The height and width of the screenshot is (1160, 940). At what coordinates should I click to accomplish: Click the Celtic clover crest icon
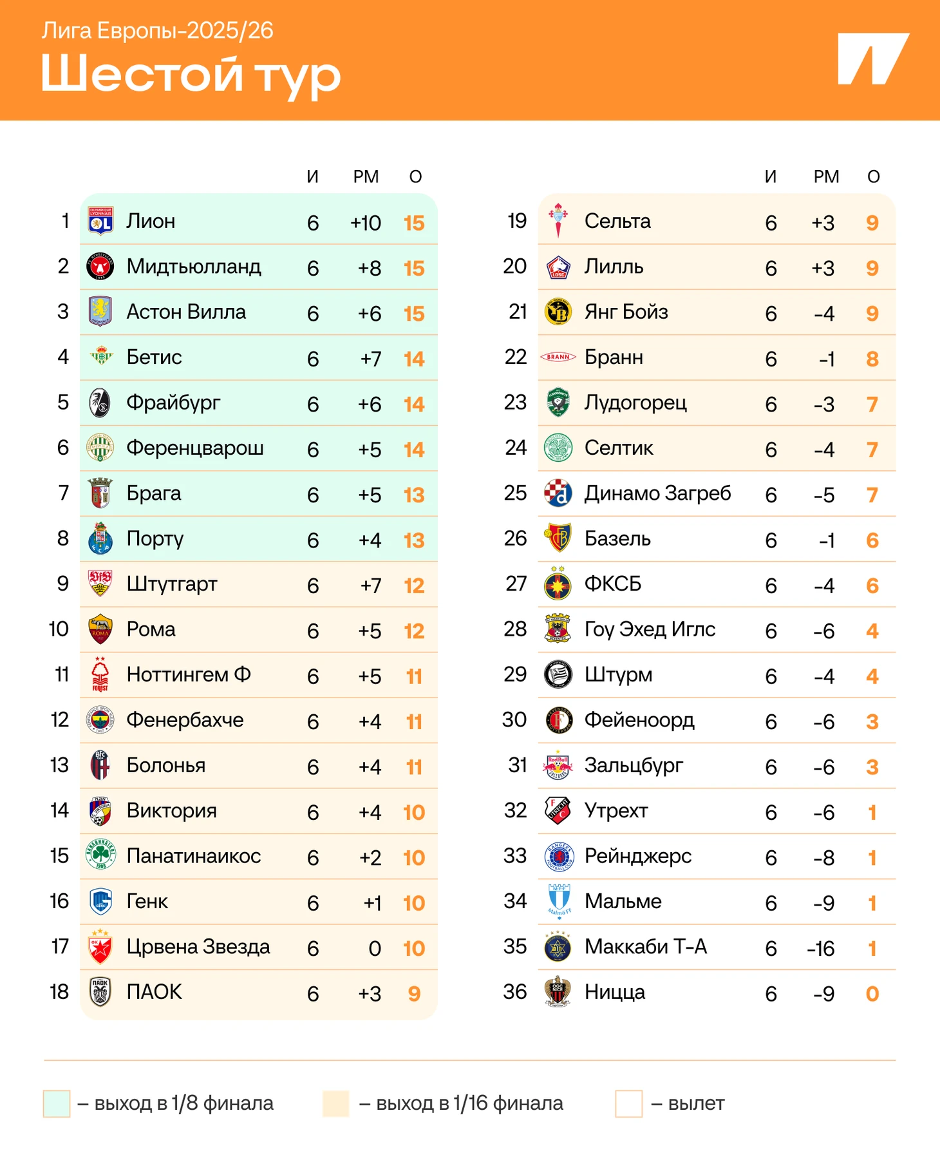click(x=558, y=448)
